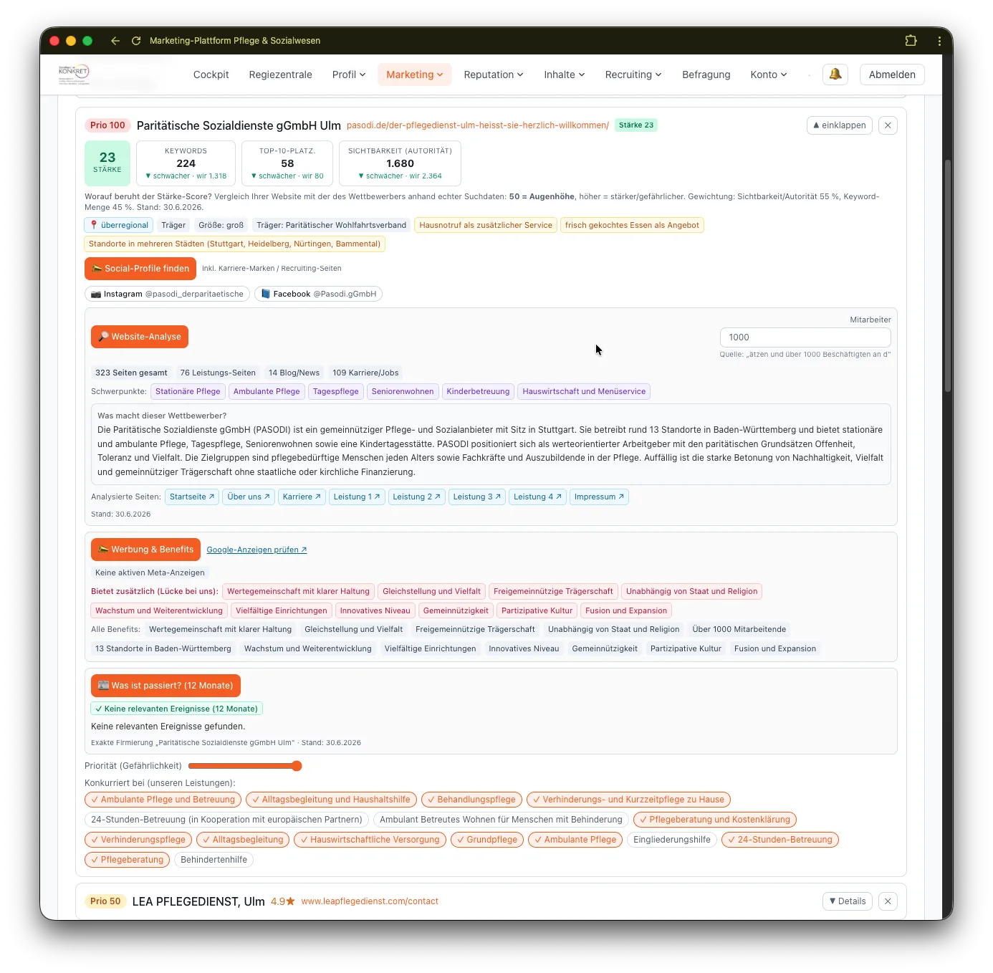
Task: Click Was ist passiert? (12 Monate)
Action: click(x=166, y=686)
